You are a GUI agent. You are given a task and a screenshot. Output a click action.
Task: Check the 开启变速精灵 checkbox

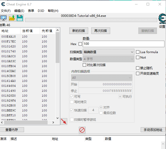(138, 73)
